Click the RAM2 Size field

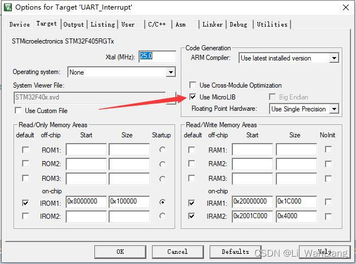tap(296, 164)
